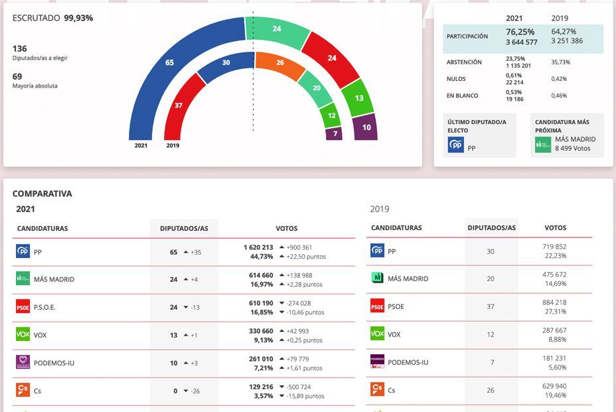Click the DIPUTADOS/AS column header for 2021

point(184,228)
